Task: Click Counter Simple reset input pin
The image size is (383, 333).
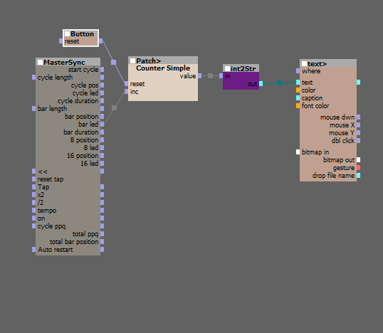Action: point(126,84)
